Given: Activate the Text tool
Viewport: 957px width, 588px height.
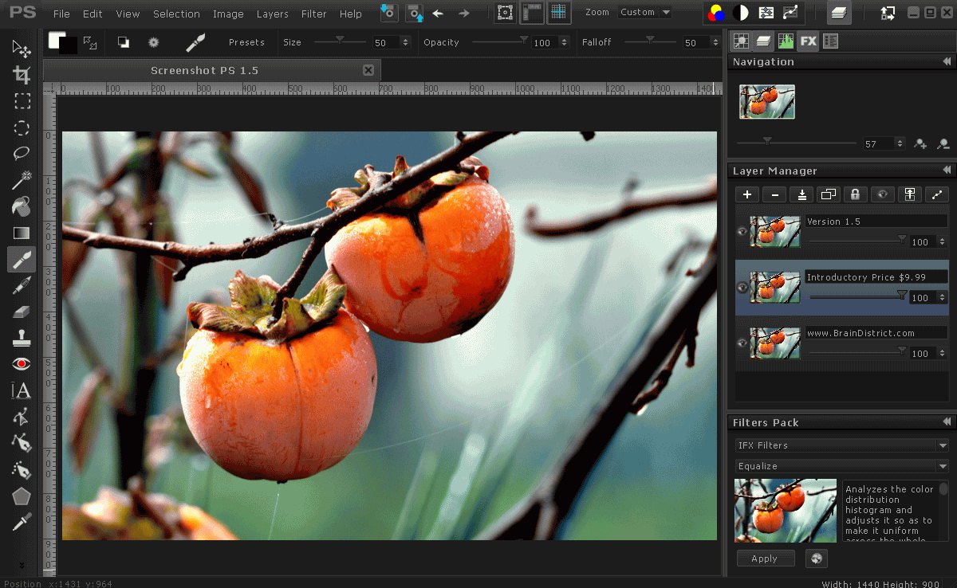Looking at the screenshot, I should pyautogui.click(x=22, y=390).
